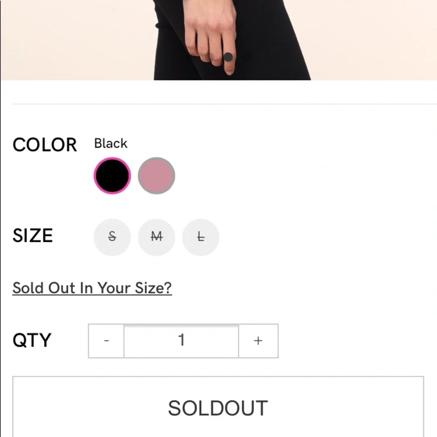The height and width of the screenshot is (437, 437).
Task: Pick the crossed-out size L option
Action: click(x=201, y=237)
